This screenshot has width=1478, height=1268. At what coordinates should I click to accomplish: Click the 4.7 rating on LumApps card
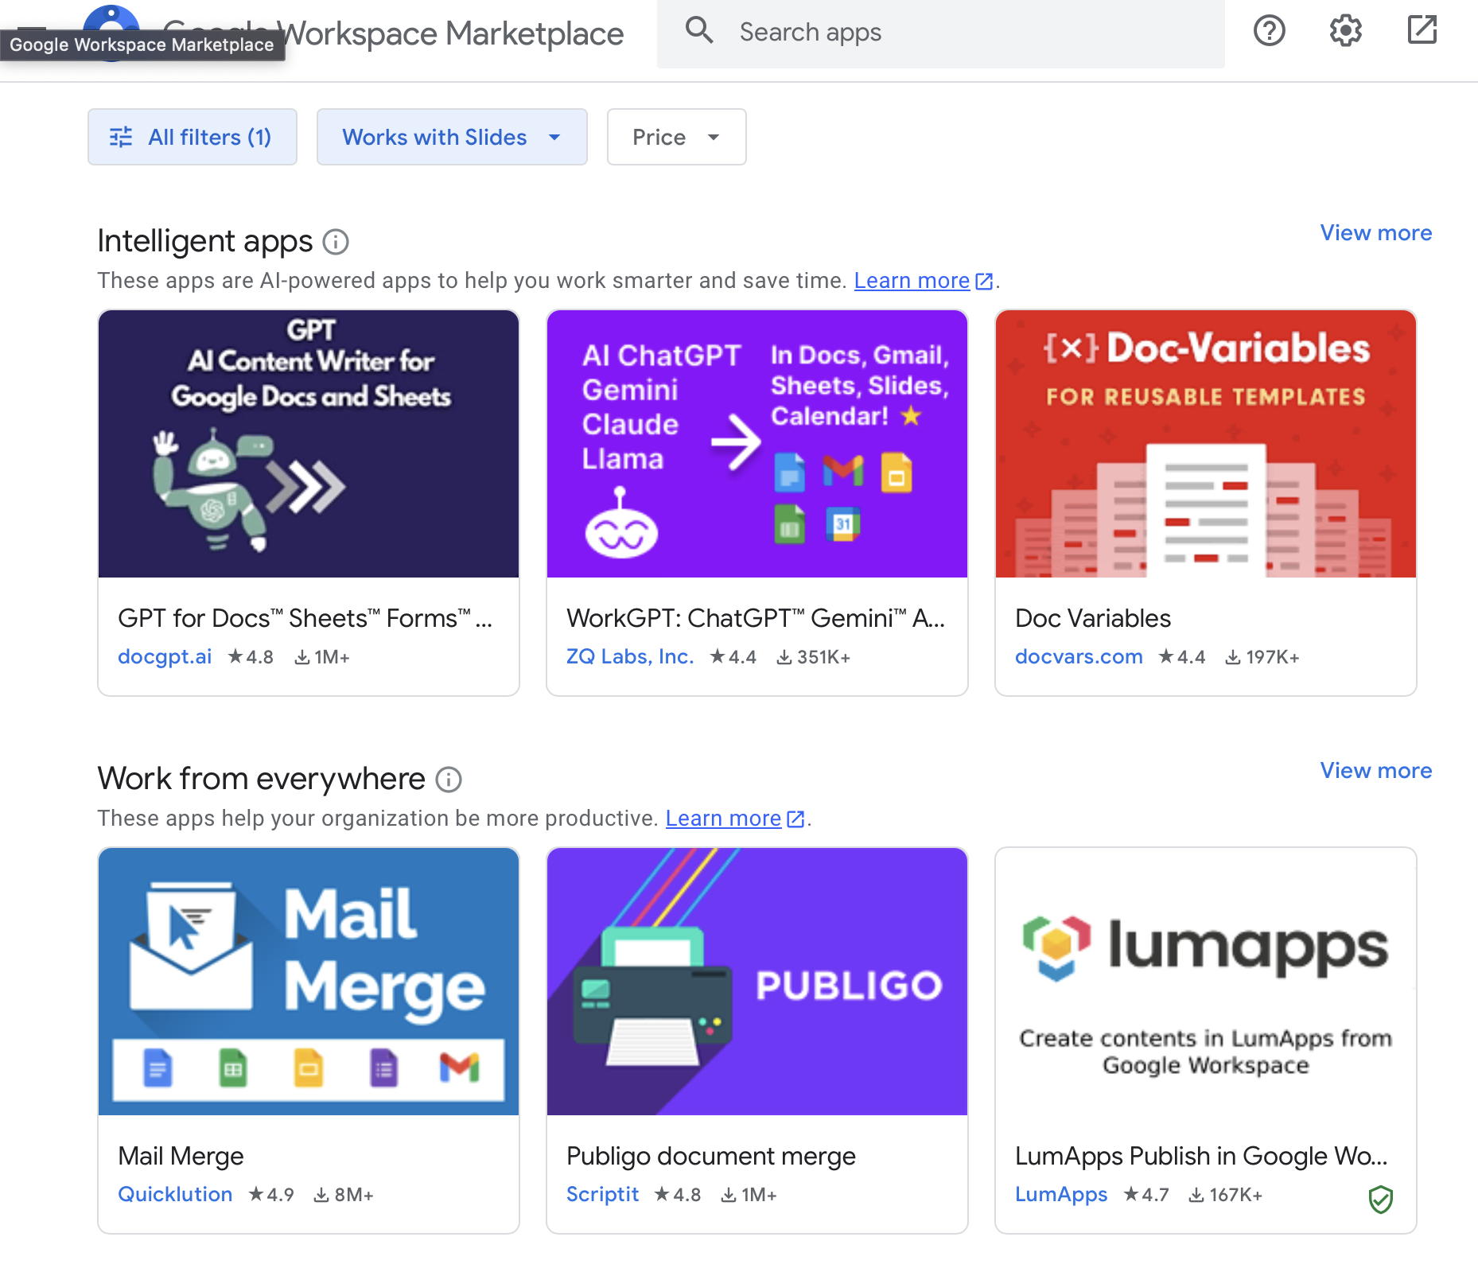1146,1195
